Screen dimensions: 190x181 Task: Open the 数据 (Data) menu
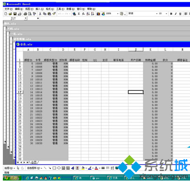point(71,9)
